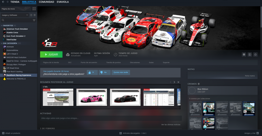Collapse the FAVORITOS category
The image size is (262, 136).
pos(2,26)
